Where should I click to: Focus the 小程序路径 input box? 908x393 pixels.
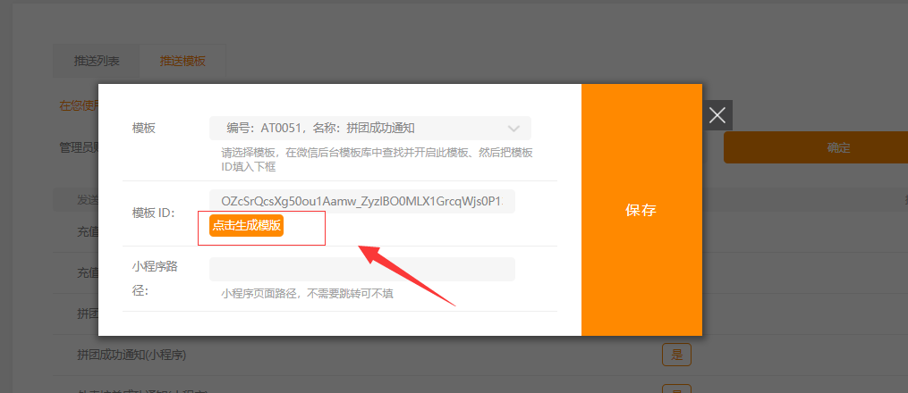361,269
